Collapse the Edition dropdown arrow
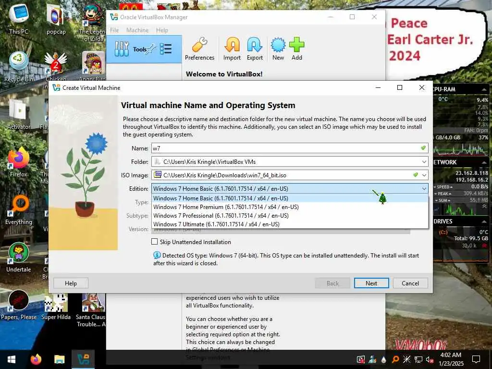This screenshot has height=369, width=492. [424, 188]
